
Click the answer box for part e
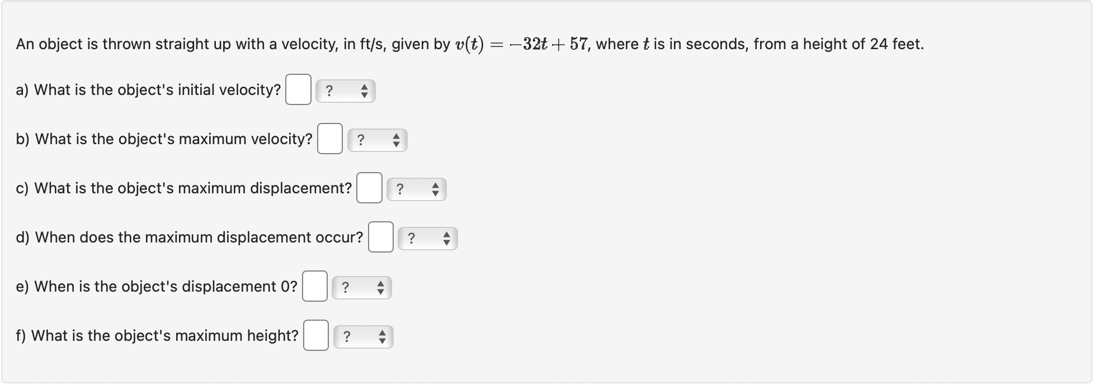(x=314, y=286)
